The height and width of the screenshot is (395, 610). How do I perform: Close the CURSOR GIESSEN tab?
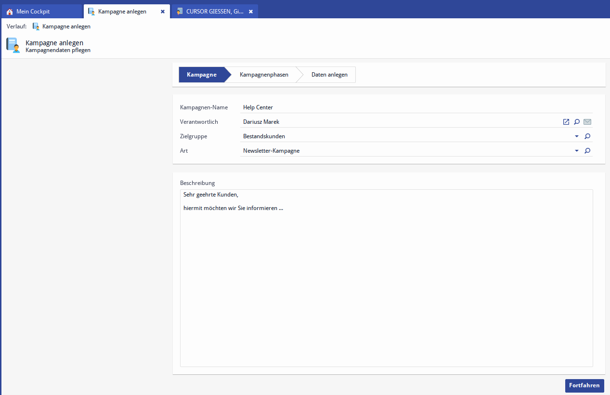[x=251, y=12]
